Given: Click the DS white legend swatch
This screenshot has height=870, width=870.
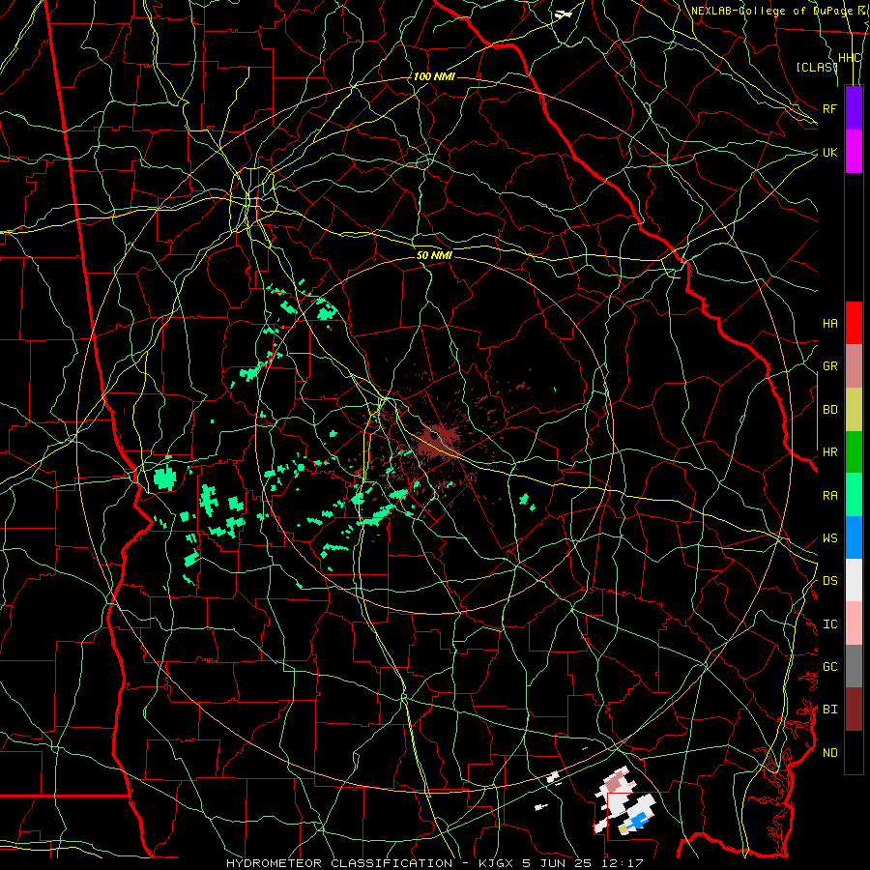Looking at the screenshot, I should (854, 580).
